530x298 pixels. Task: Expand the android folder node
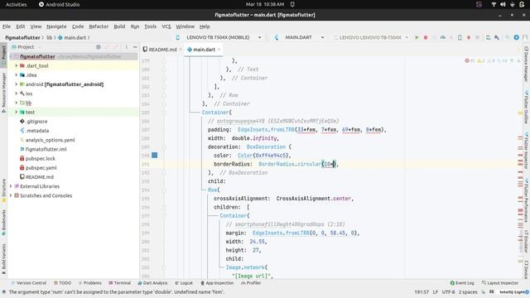[x=16, y=84]
